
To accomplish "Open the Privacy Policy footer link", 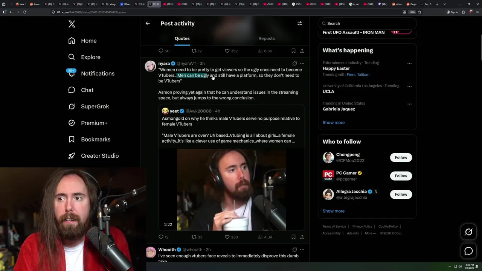I will (362, 227).
